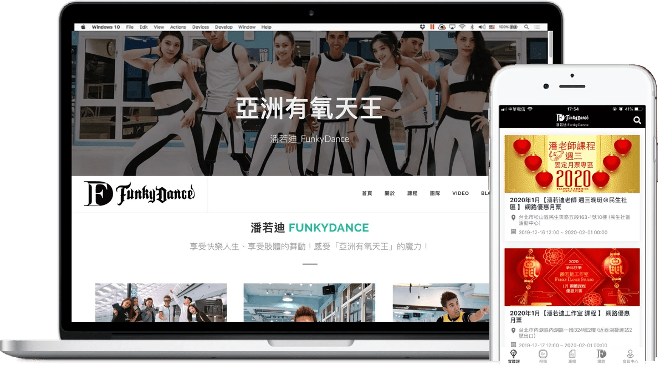The height and width of the screenshot is (365, 665).
Task: Open the thumbnail of man in yellow shirt
Action: (441, 302)
